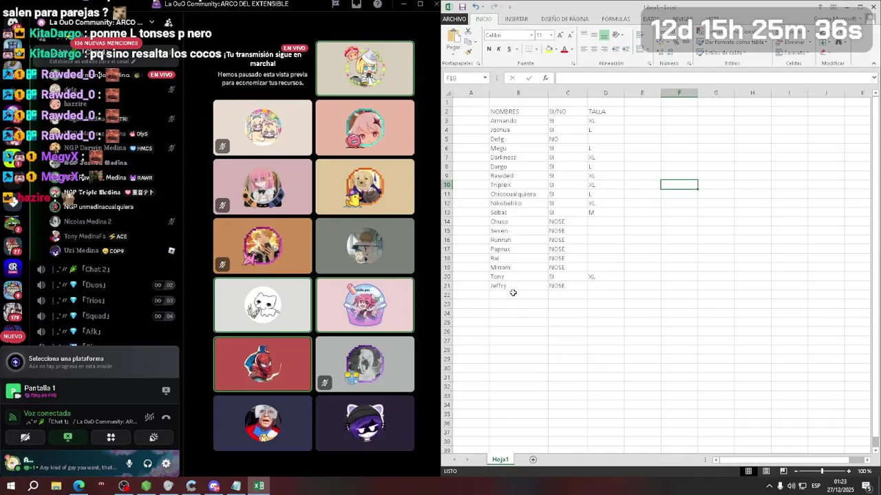Toggle underline S formatting
The image size is (881, 495).
509,49
